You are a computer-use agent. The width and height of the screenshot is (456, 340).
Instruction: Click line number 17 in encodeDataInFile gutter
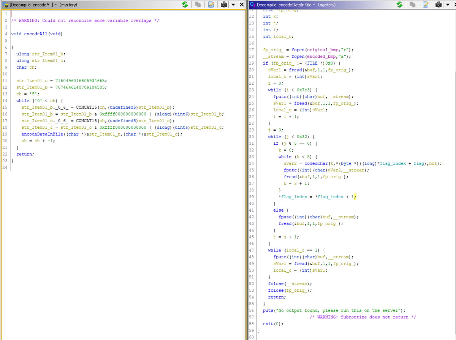pos(251,50)
